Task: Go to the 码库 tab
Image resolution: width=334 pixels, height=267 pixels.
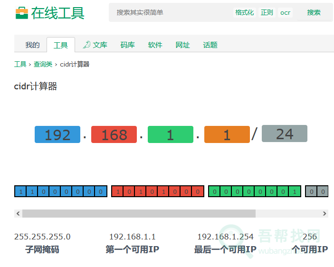Action: click(x=127, y=45)
